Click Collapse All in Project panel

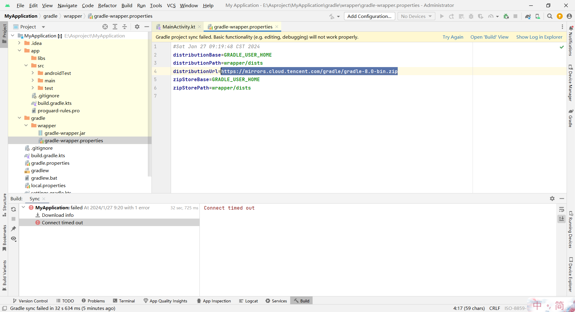125,27
